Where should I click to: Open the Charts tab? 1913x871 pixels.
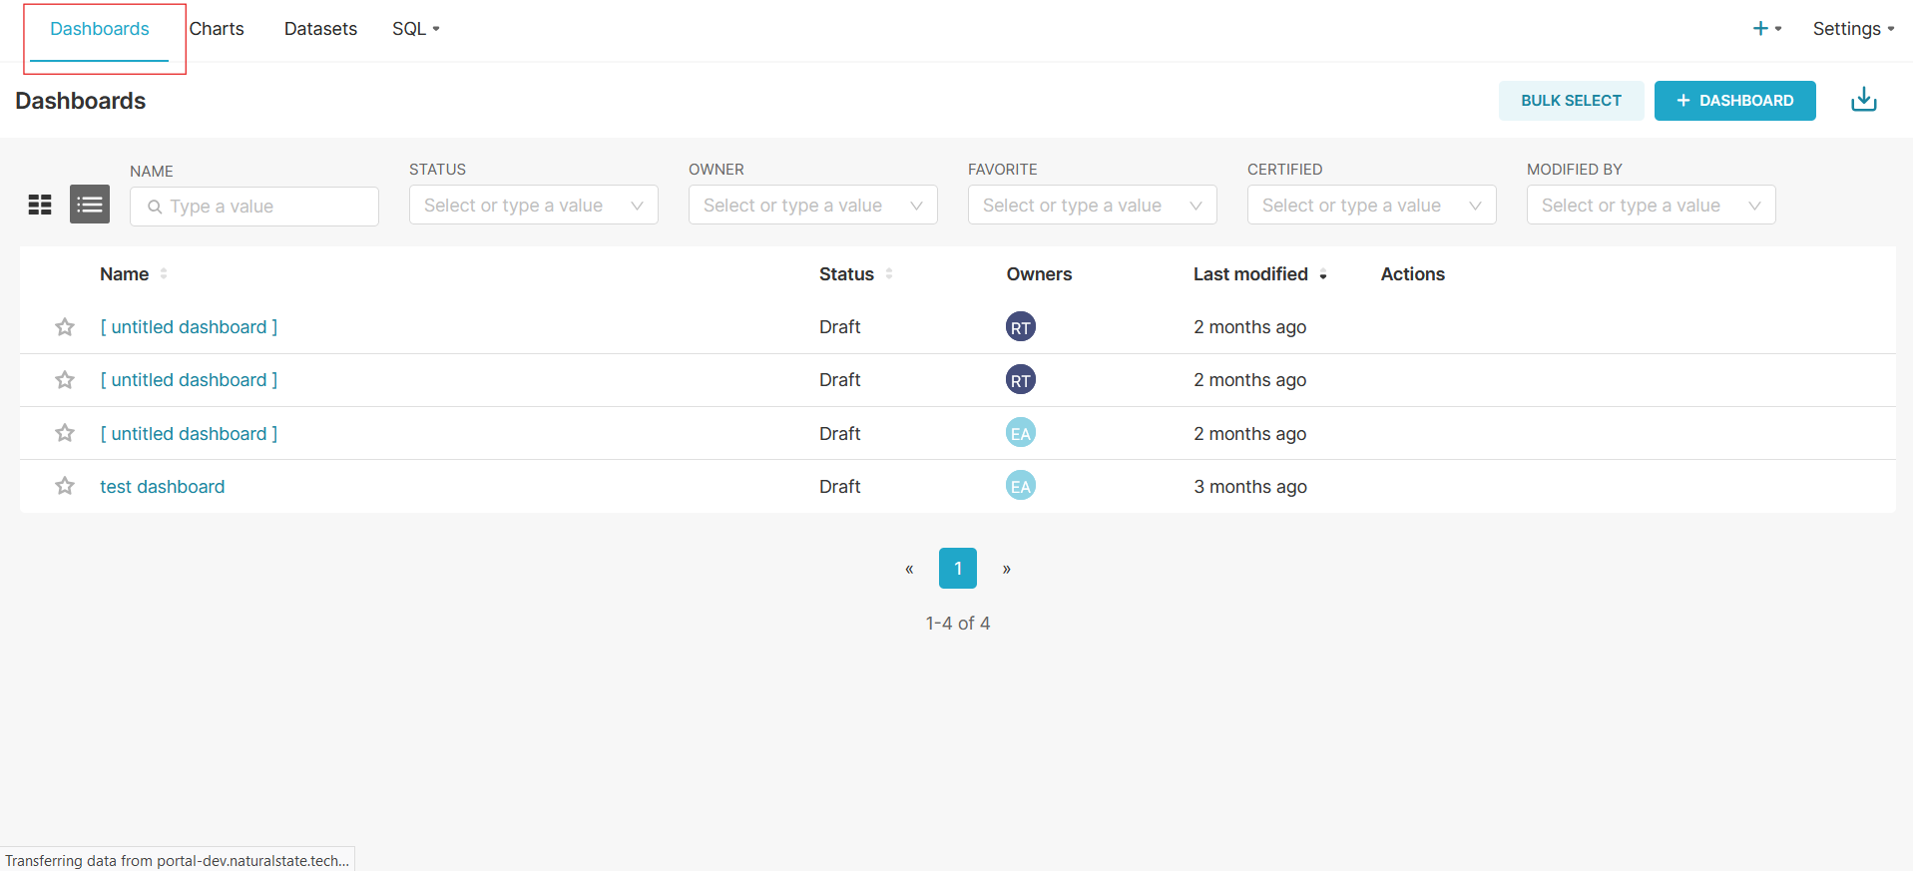tap(217, 29)
